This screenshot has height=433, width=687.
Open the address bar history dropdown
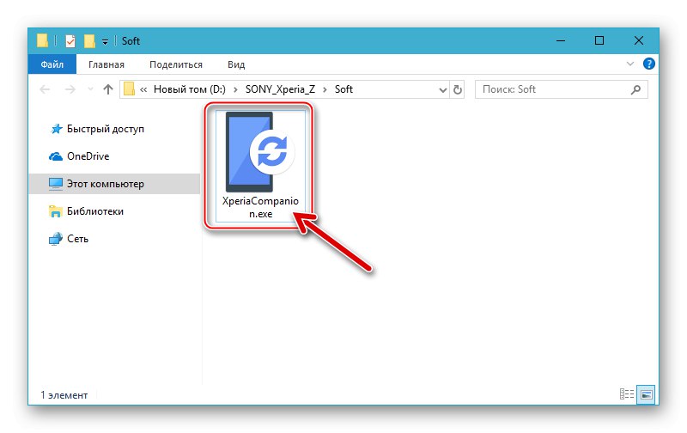(443, 90)
